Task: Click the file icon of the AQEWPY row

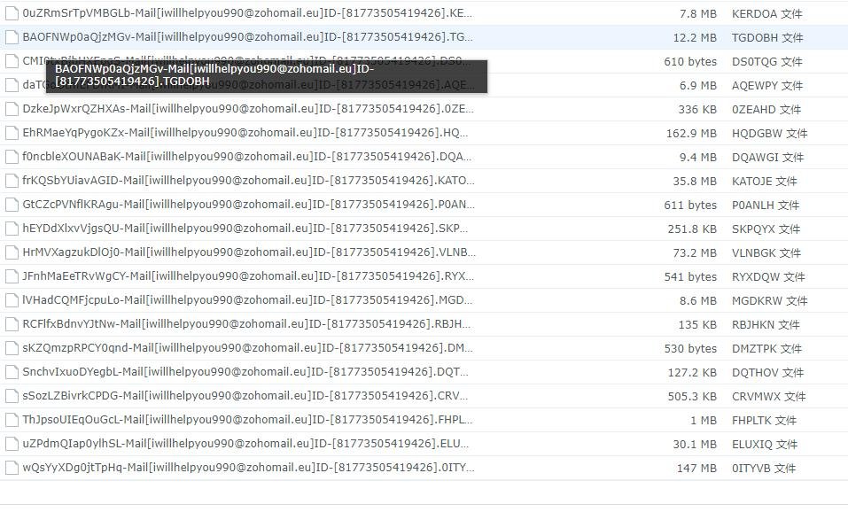Action: click(12, 85)
